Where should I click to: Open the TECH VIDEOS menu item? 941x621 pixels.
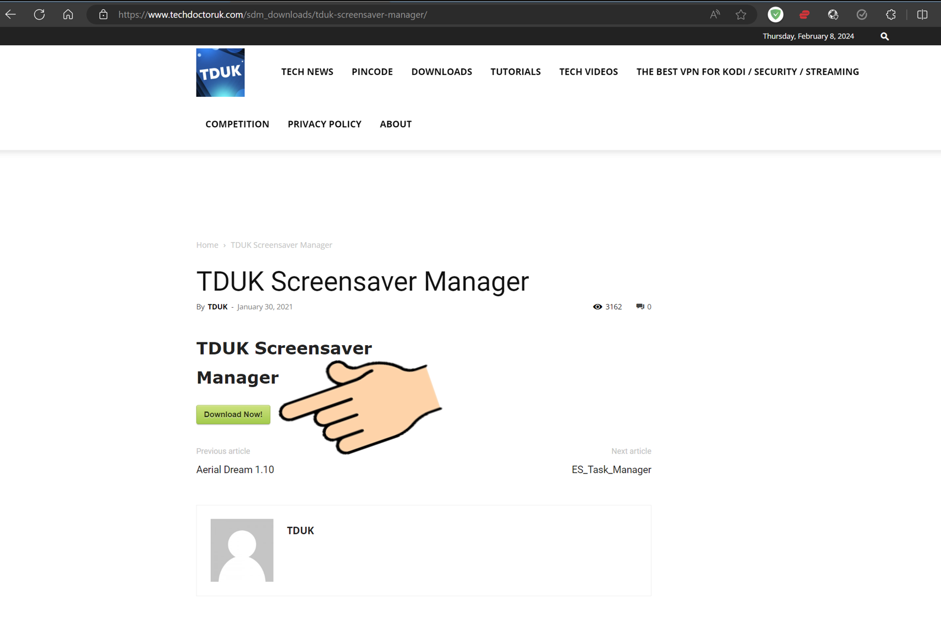[x=588, y=72]
